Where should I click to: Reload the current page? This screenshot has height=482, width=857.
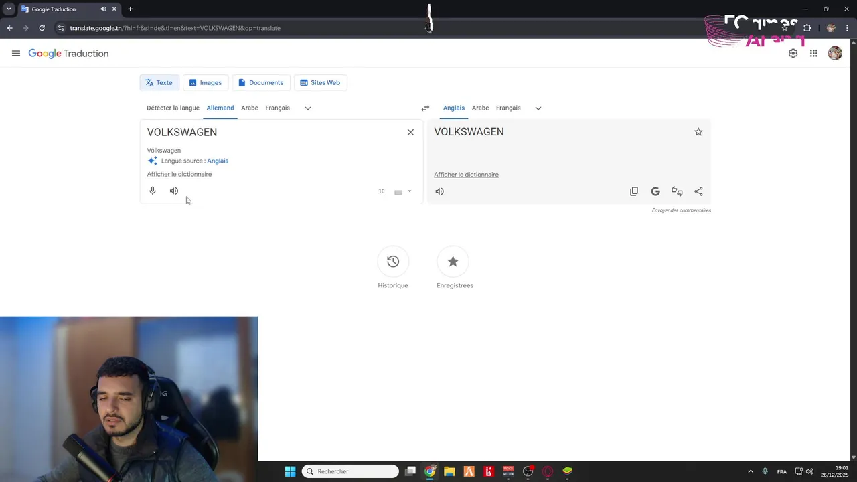click(x=42, y=28)
